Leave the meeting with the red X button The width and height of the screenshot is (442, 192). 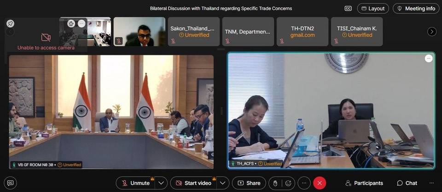click(320, 183)
